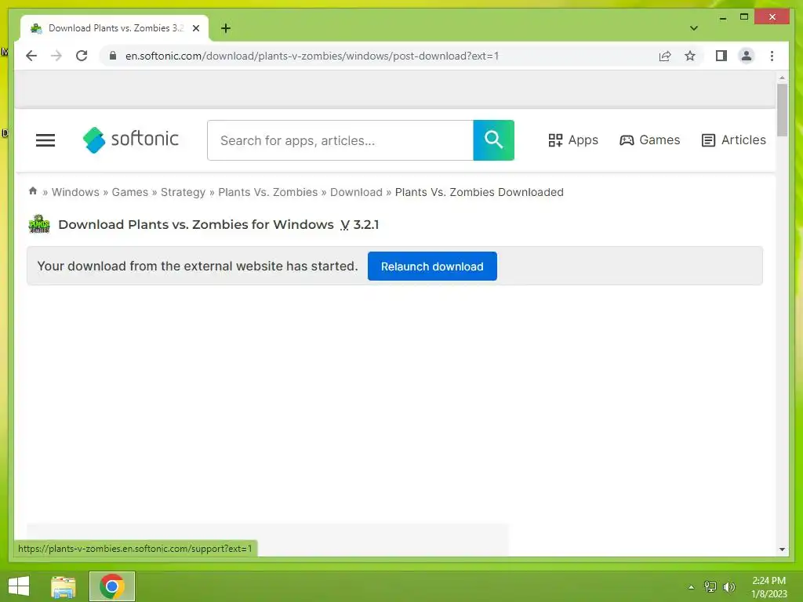
Task: Click the breadcrumb home icon
Action: tap(33, 191)
